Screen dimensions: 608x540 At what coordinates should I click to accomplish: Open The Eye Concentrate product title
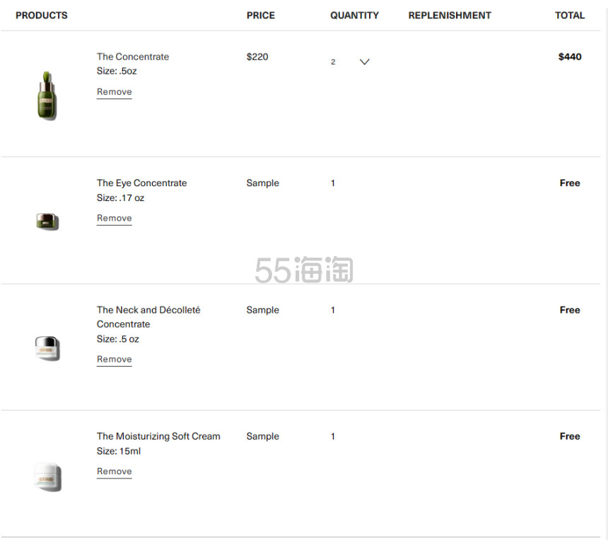pos(142,183)
